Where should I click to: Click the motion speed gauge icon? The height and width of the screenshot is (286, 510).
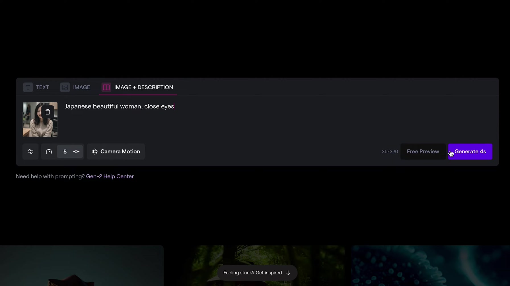49,152
